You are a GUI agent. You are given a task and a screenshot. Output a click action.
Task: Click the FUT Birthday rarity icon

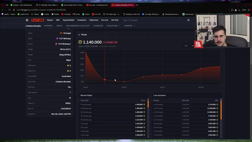pos(57,38)
